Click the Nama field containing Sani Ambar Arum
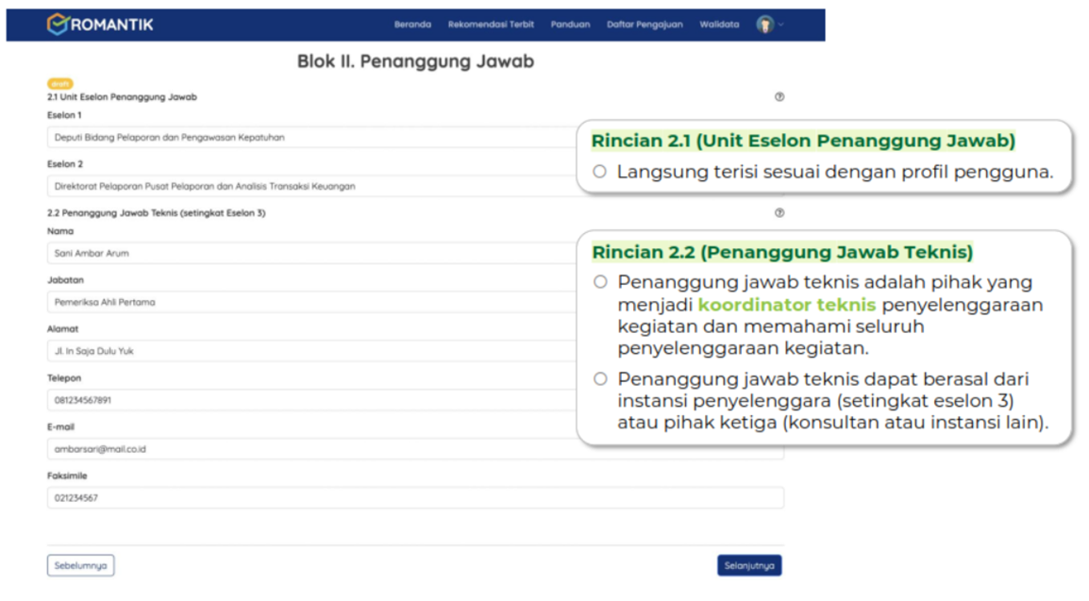1089x601 pixels. tap(311, 254)
